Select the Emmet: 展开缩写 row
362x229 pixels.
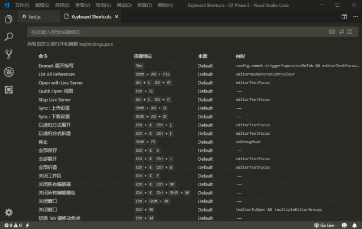[193, 66]
